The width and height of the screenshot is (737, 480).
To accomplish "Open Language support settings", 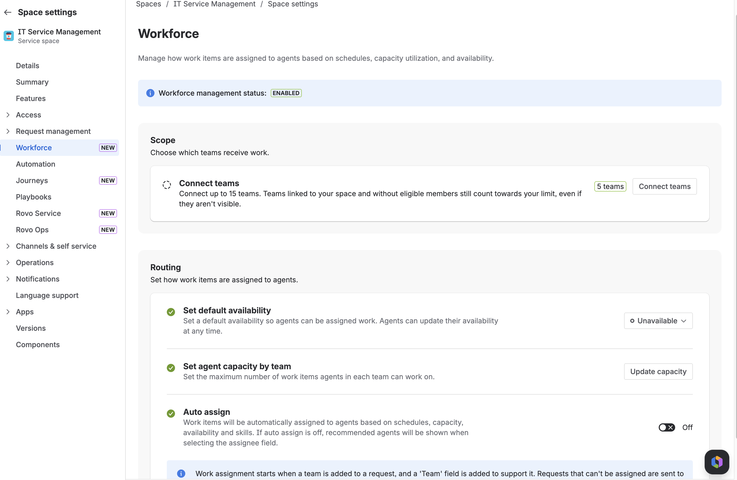I will pos(60,295).
